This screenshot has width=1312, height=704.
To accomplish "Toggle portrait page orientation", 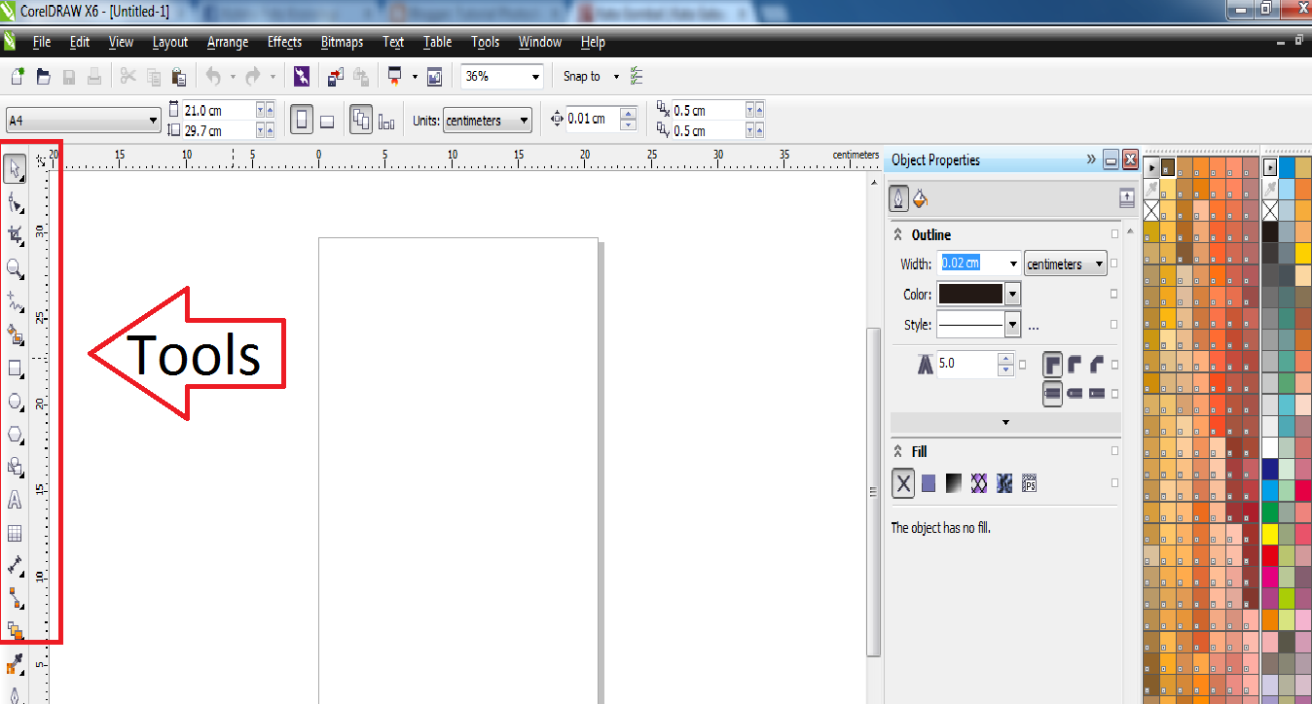I will [x=302, y=118].
